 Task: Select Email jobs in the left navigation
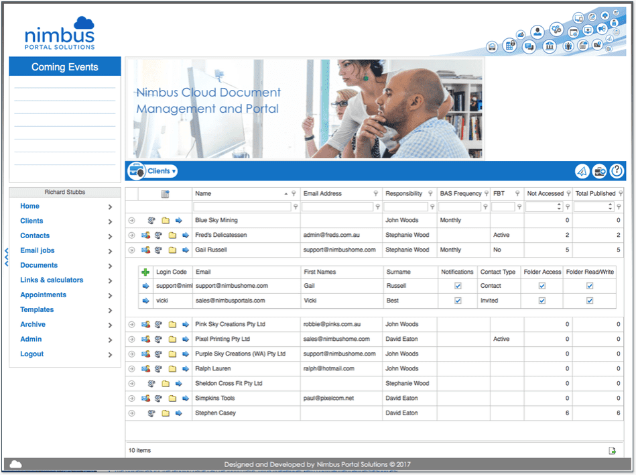38,251
